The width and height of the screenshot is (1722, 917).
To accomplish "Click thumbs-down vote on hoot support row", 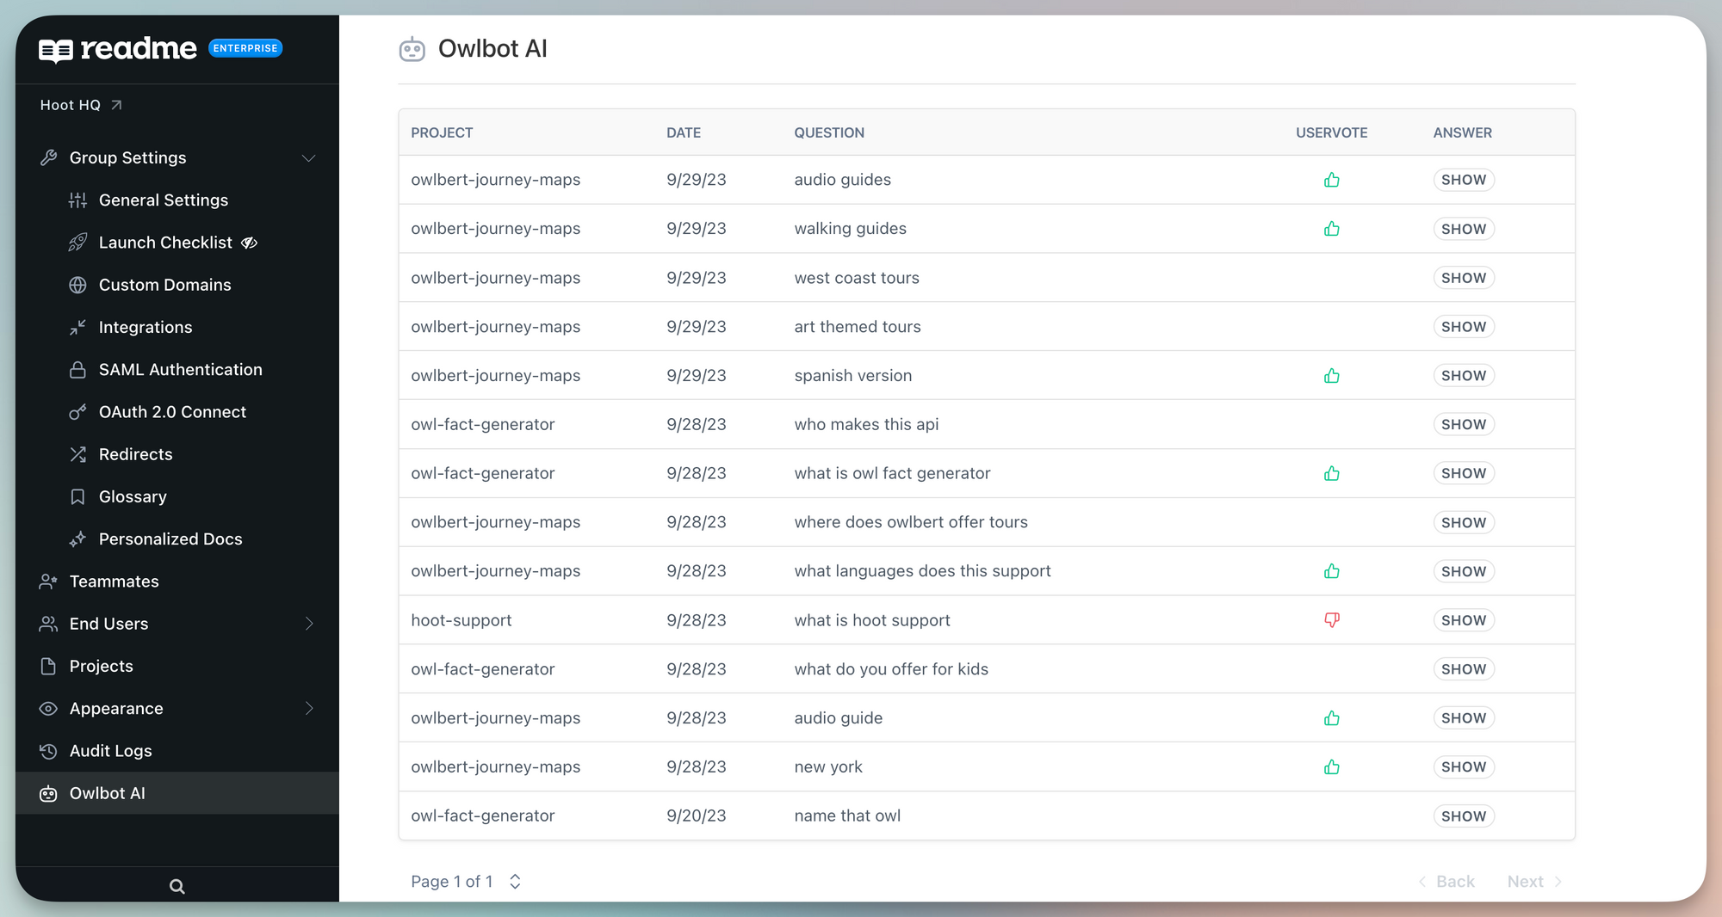I will [x=1332, y=620].
